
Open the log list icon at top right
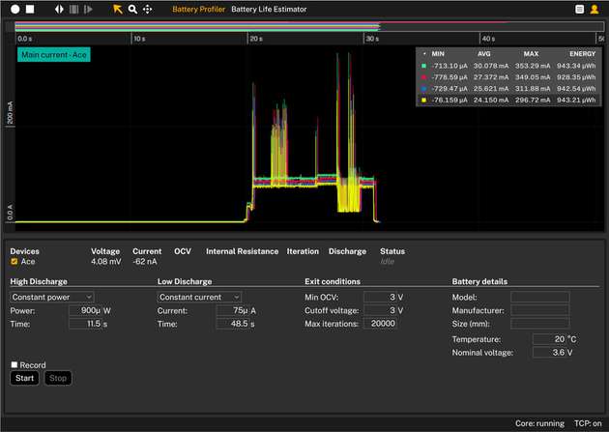[580, 9]
